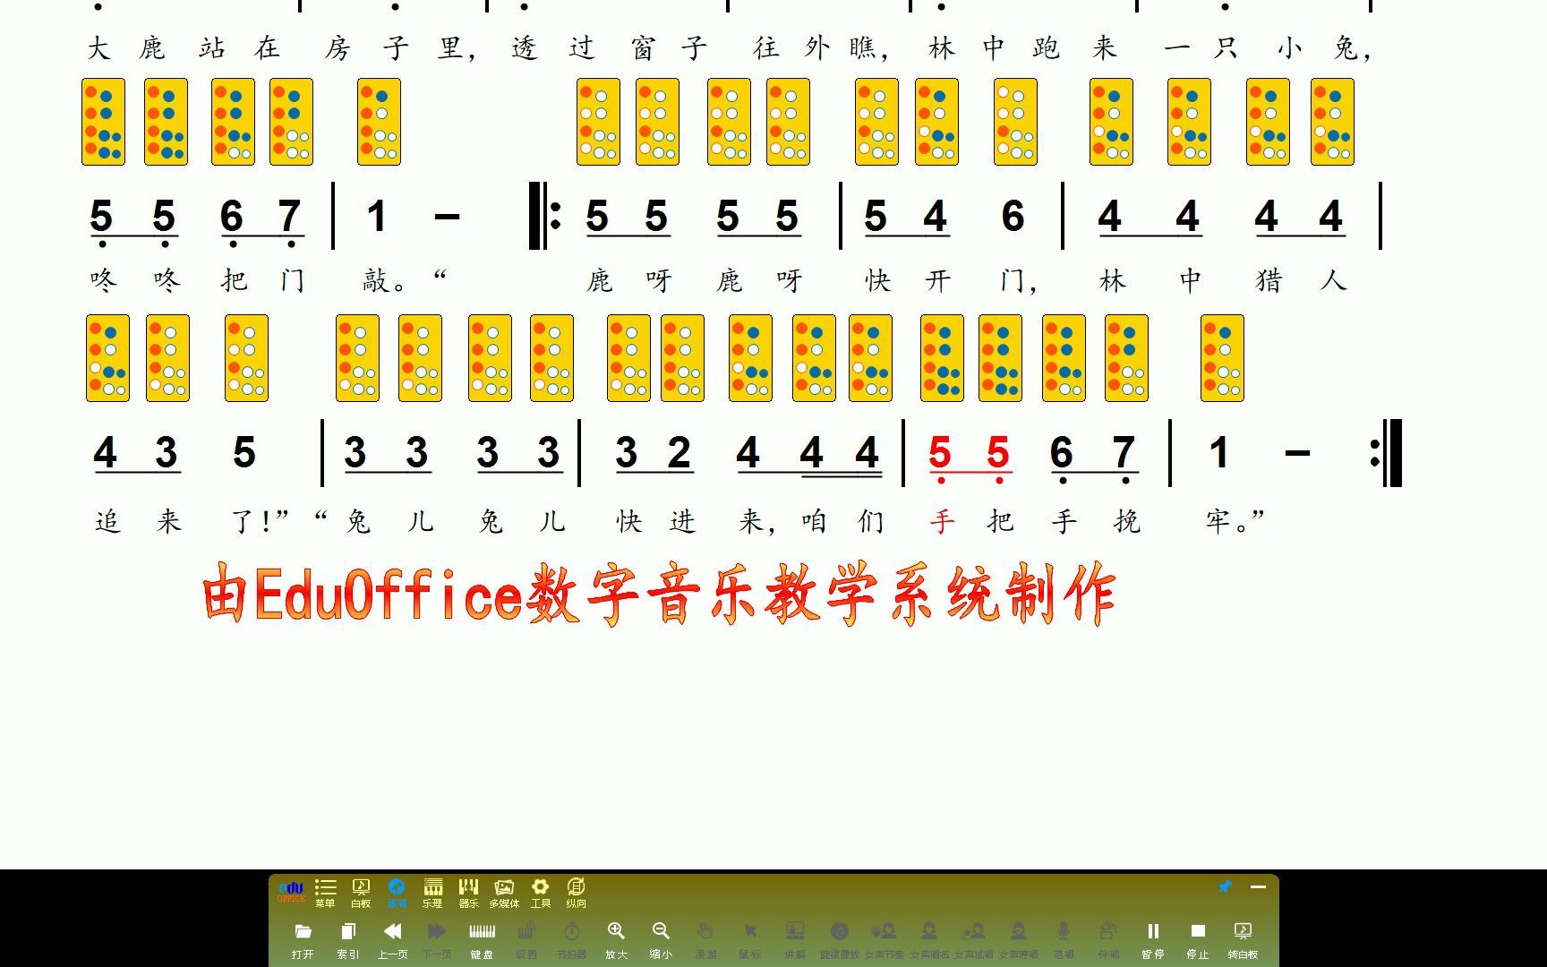Viewport: 1547px width, 967px height.
Task: Click the begin-repeat sign before 鹿呀
Action: (x=545, y=216)
